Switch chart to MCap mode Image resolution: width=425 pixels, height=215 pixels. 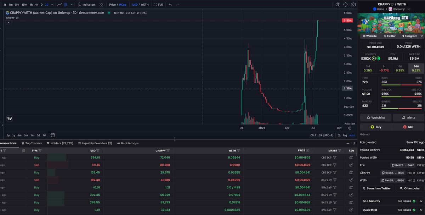123,5
